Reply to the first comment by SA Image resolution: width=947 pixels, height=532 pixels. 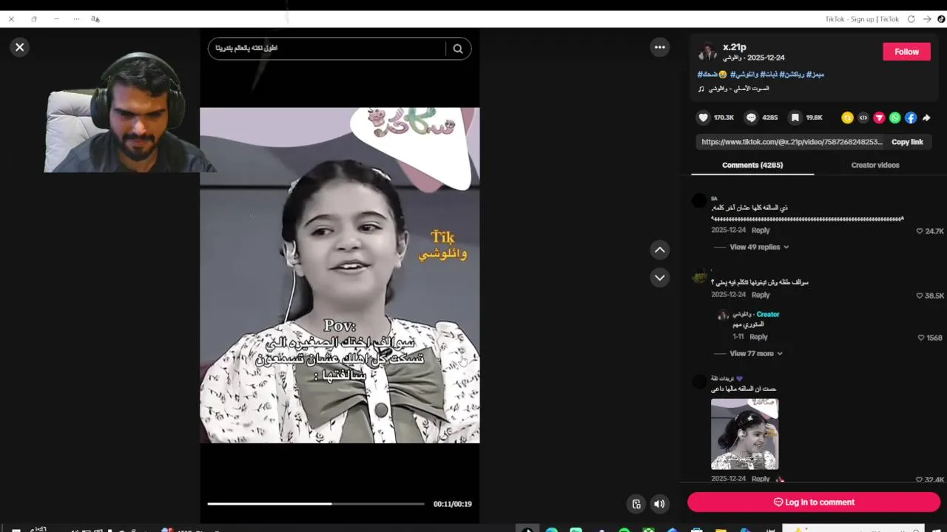(761, 231)
